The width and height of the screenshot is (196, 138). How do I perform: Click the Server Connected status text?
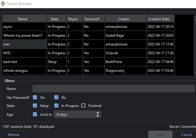click(x=183, y=127)
